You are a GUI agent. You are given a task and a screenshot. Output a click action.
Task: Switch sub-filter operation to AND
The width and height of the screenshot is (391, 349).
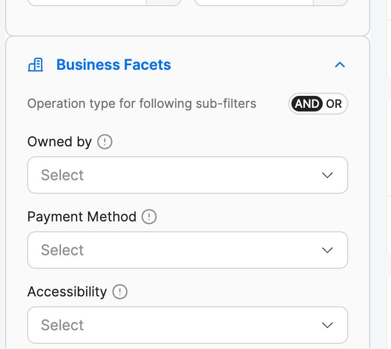307,104
